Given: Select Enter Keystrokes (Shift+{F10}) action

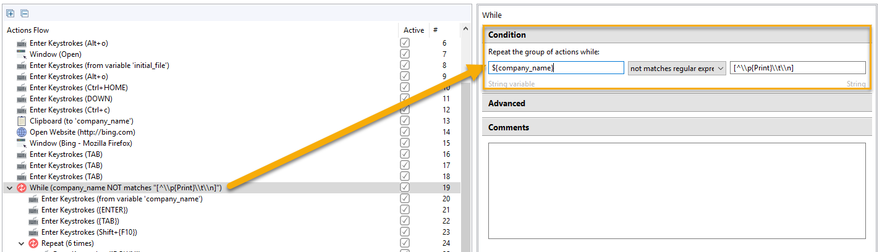Looking at the screenshot, I should point(89,232).
